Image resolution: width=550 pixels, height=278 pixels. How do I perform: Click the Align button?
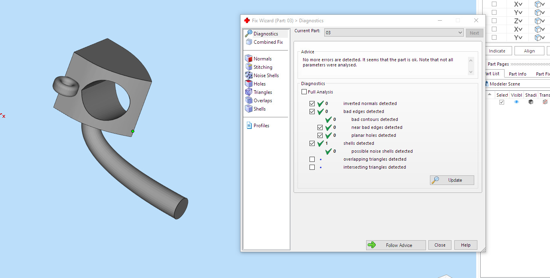tap(529, 51)
